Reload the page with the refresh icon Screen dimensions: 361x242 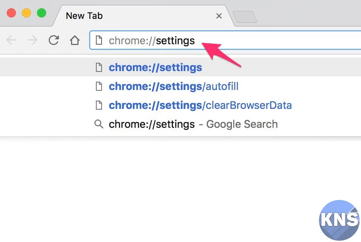click(x=54, y=40)
